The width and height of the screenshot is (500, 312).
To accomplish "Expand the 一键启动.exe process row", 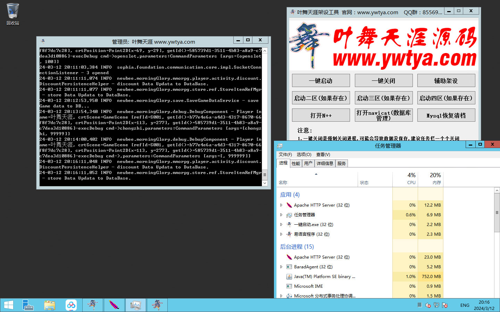I will 281,225.
